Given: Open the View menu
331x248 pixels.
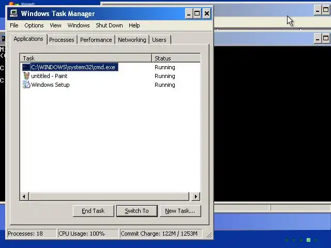Looking at the screenshot, I should [x=55, y=25].
